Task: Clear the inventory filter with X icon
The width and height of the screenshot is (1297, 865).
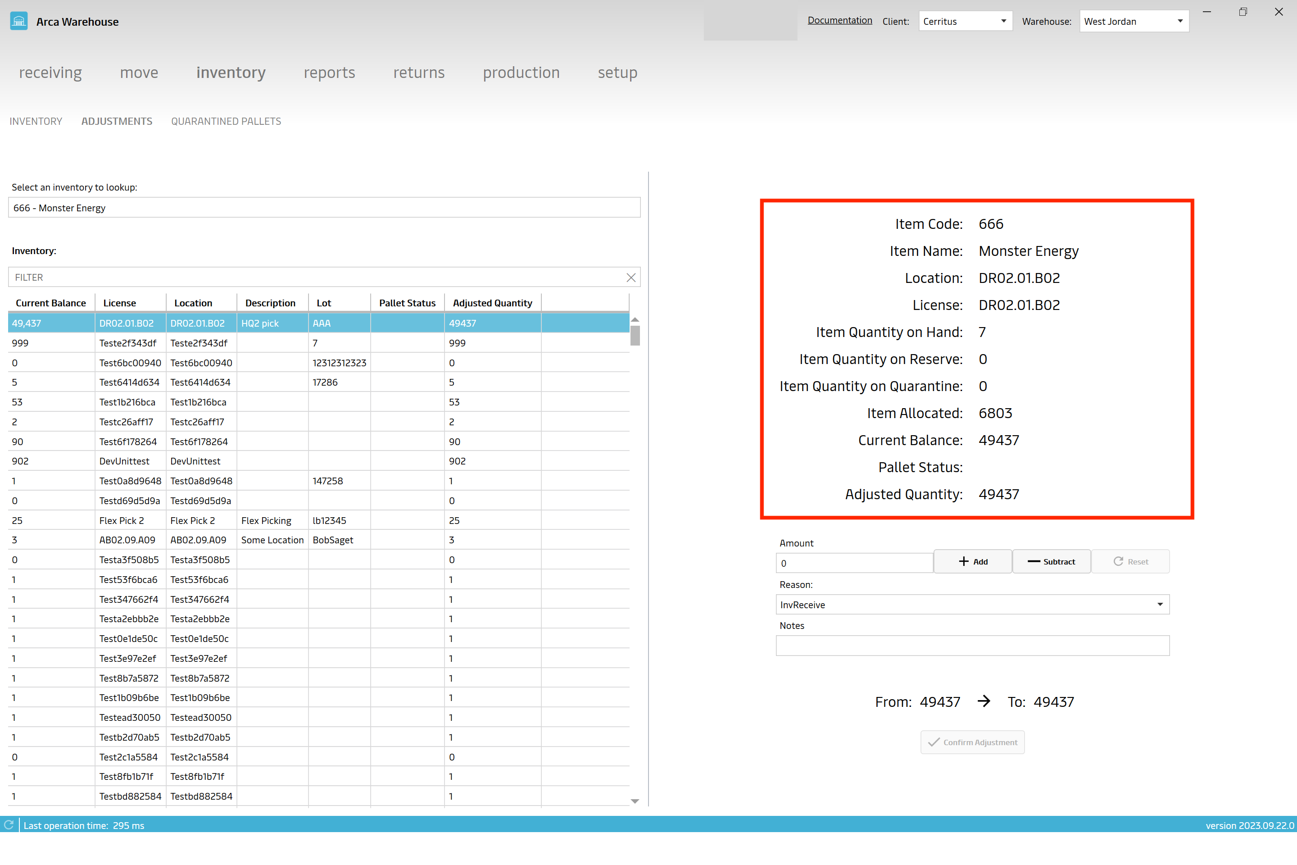Action: click(631, 278)
